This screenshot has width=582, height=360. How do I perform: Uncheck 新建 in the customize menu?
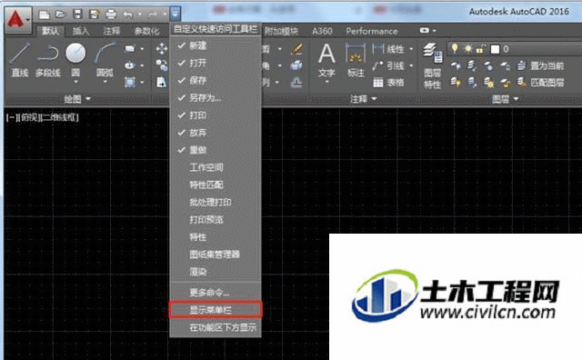[216, 45]
